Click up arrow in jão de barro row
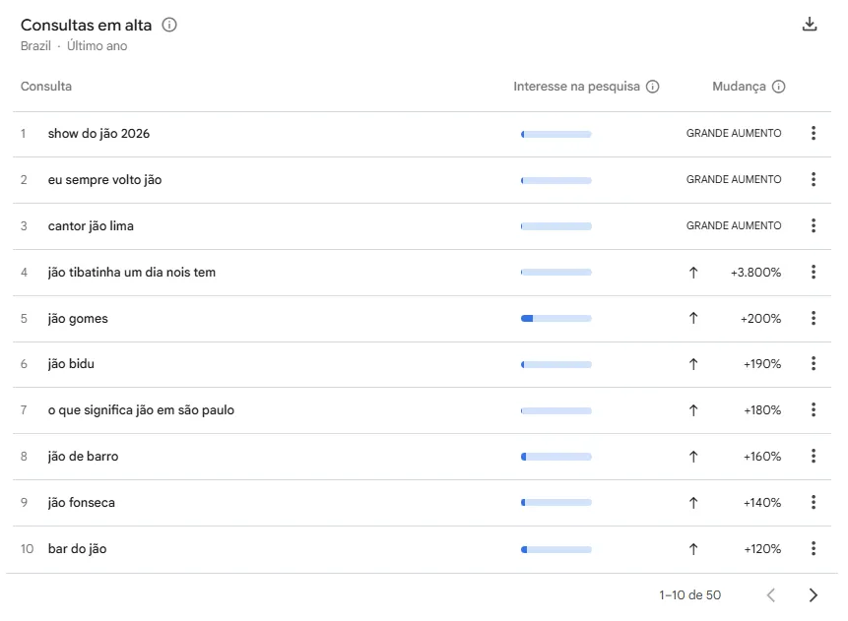 [x=693, y=457]
